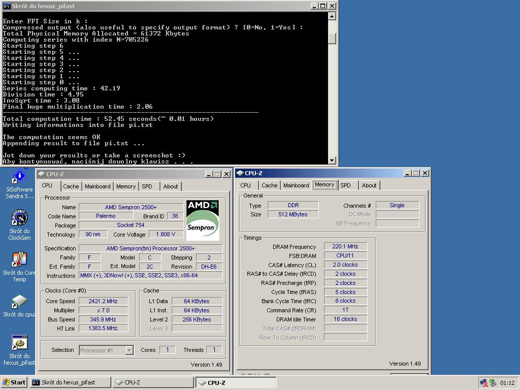520x390 pixels.
Task: Click the Multiplier value x 7.0
Action: click(x=103, y=310)
